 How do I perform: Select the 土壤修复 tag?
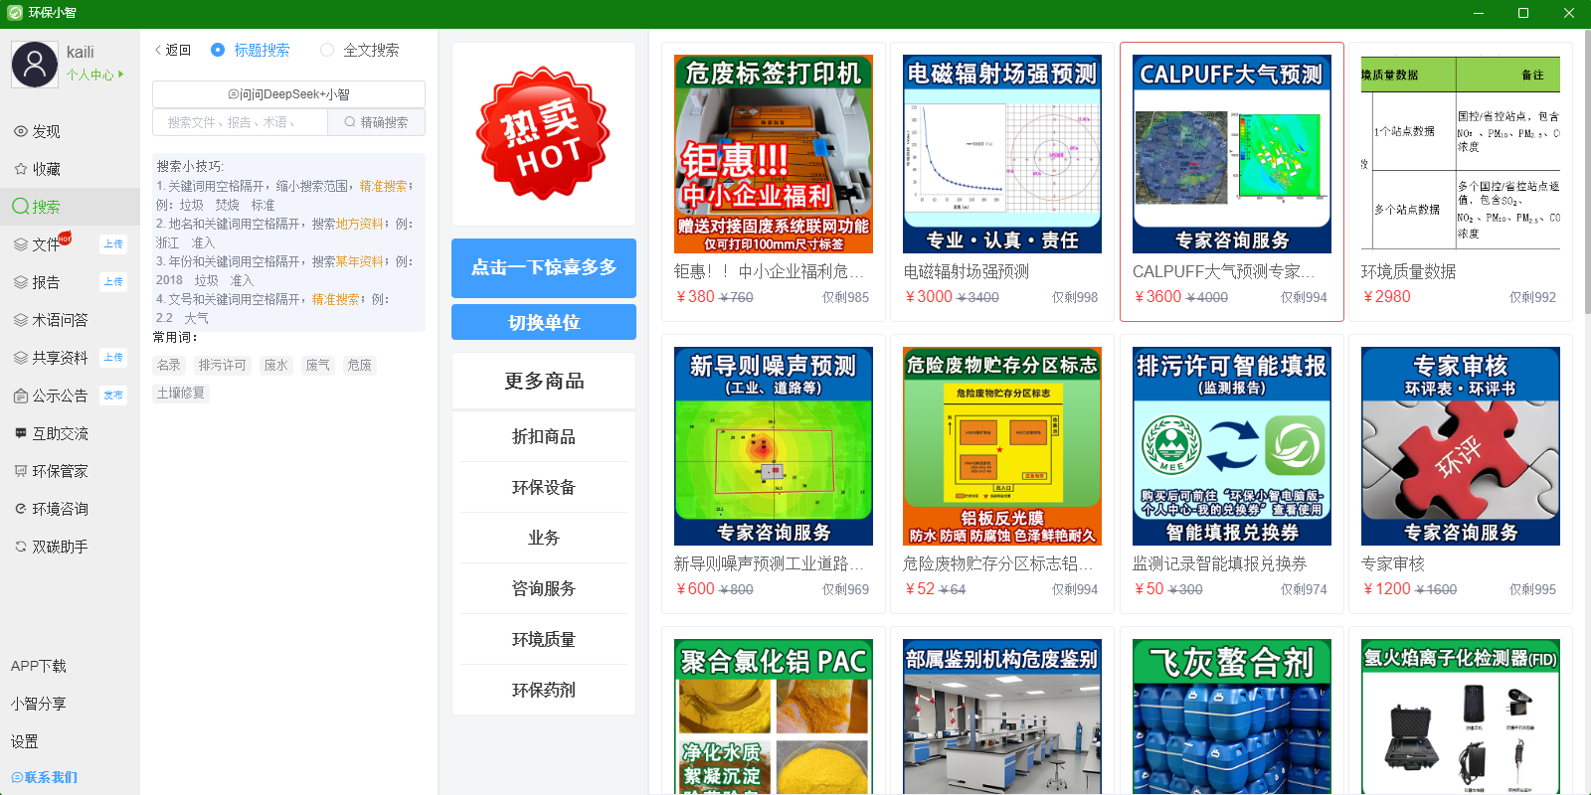pyautogui.click(x=181, y=393)
